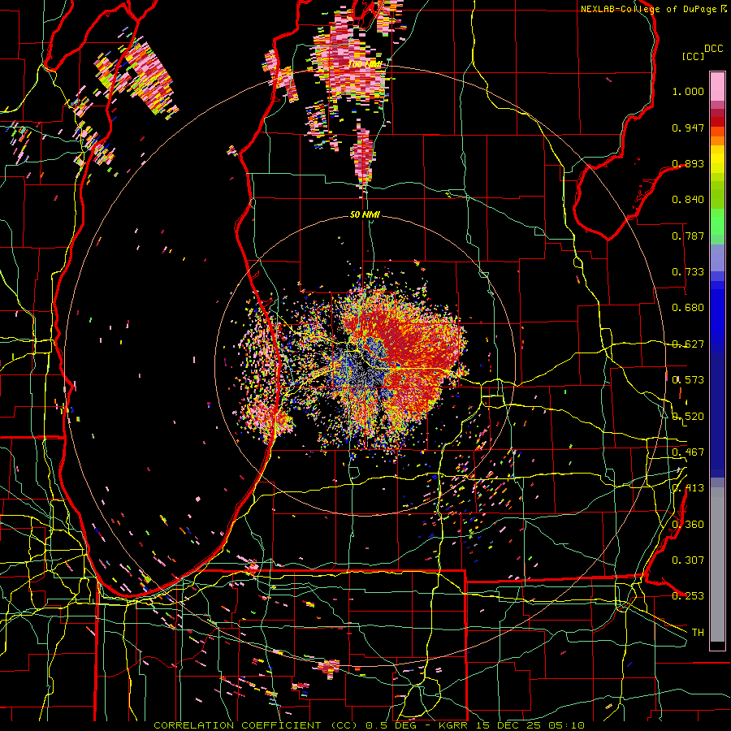This screenshot has width=731, height=731.
Task: Select the 0.413 legend value
Action: pyautogui.click(x=688, y=488)
